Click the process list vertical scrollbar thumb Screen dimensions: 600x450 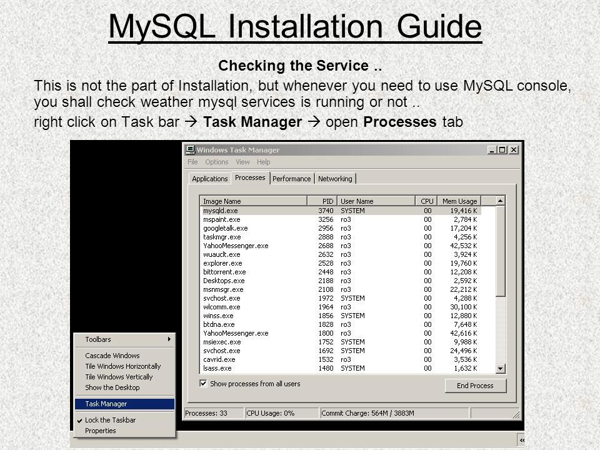[500, 251]
